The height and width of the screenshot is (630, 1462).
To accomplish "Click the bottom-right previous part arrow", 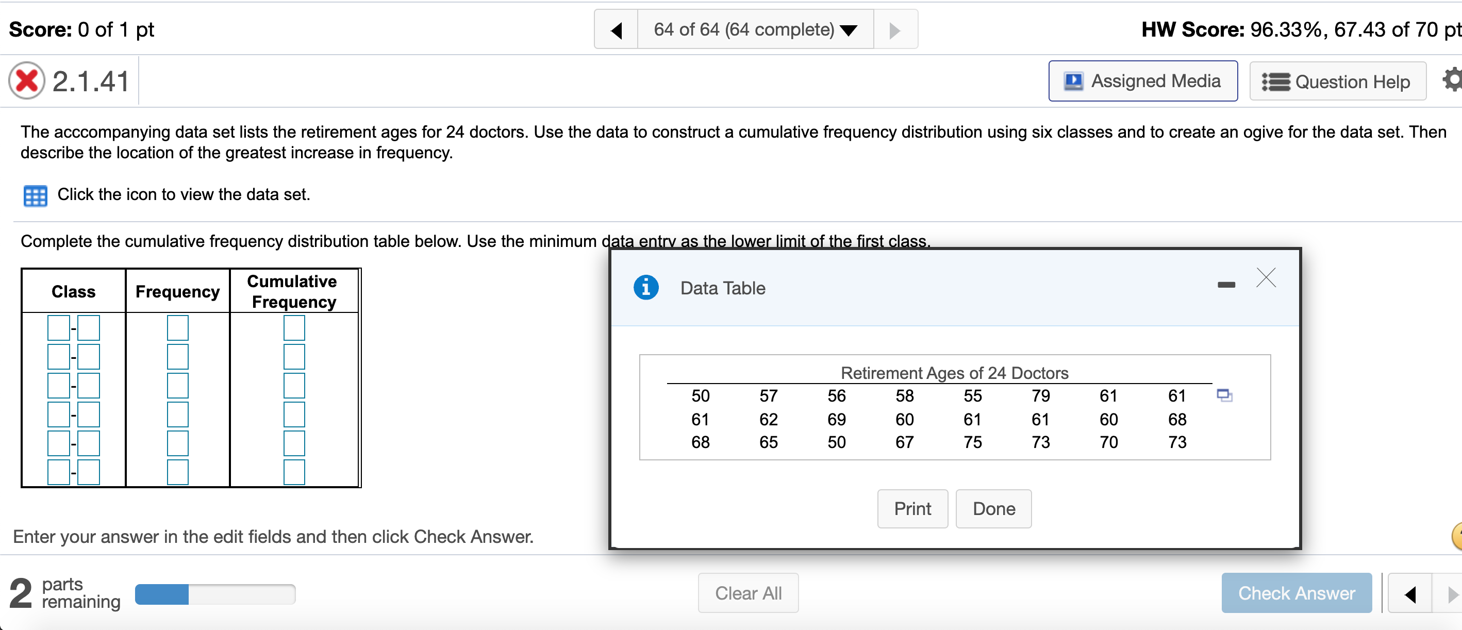I will coord(1410,594).
